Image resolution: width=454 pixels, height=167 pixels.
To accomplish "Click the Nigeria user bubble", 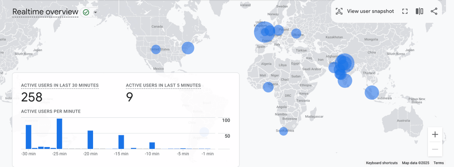I will point(268,87).
